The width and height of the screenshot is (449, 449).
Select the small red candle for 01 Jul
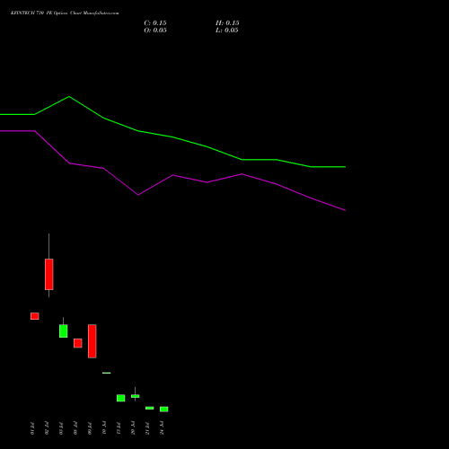coord(35,316)
